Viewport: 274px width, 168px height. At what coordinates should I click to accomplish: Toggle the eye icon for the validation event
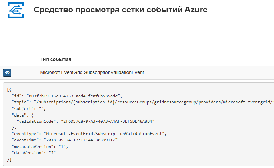[7, 73]
